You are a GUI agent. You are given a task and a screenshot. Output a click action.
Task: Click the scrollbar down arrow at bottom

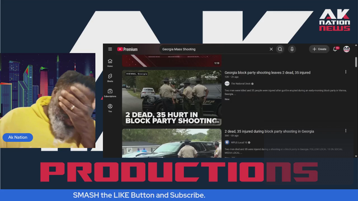356,156
